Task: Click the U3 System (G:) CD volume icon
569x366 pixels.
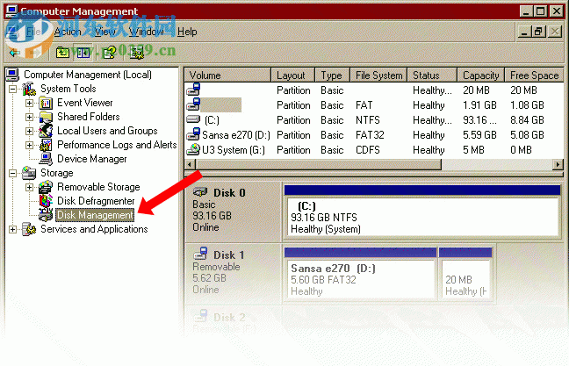Action: click(193, 149)
